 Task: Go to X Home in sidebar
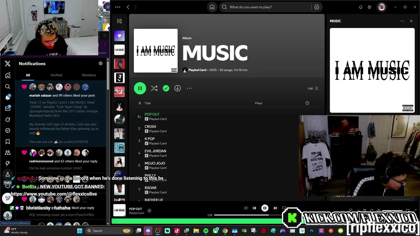(8, 75)
